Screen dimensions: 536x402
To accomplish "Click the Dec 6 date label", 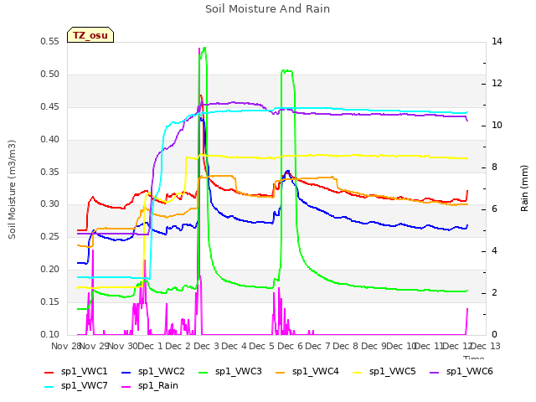I will (x=291, y=346).
